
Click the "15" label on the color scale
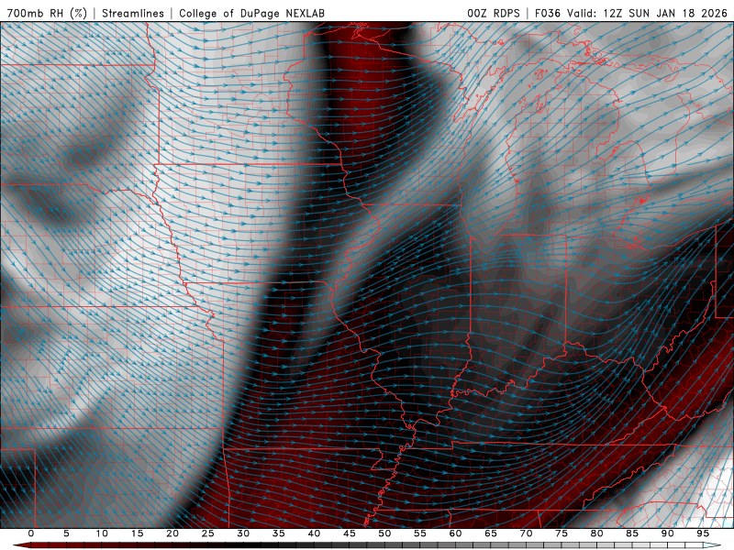pos(137,533)
